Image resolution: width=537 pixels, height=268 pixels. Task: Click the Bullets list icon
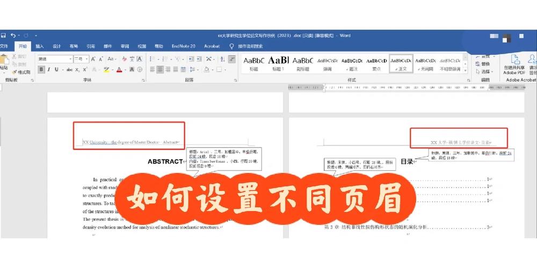[153, 59]
